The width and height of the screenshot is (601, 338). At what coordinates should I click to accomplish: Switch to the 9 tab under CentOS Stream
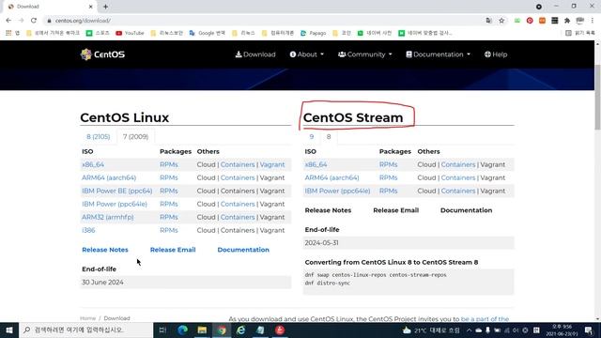pos(312,137)
